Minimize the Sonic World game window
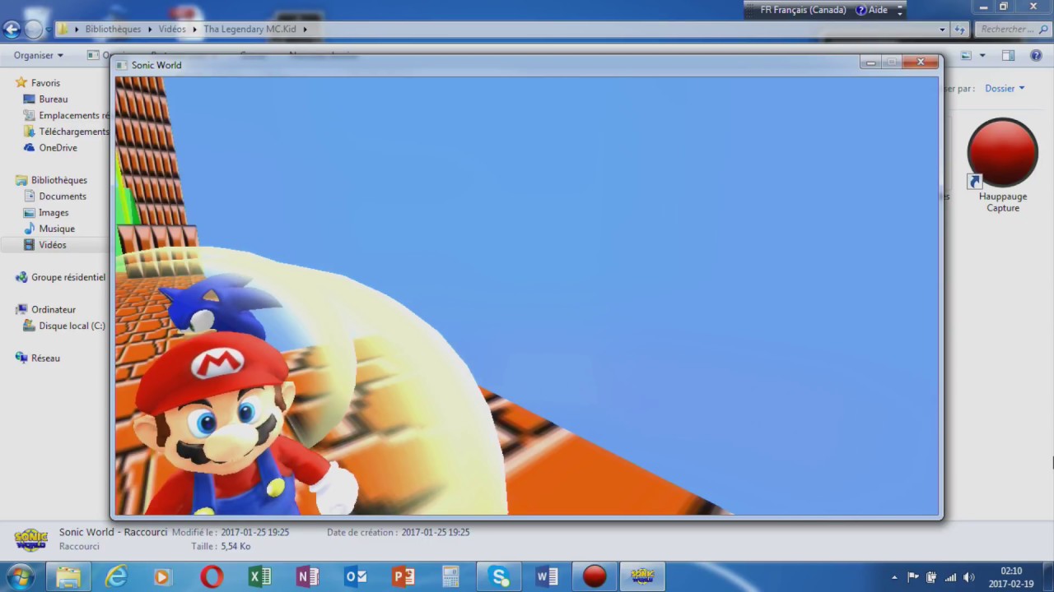The width and height of the screenshot is (1054, 592). (x=870, y=62)
